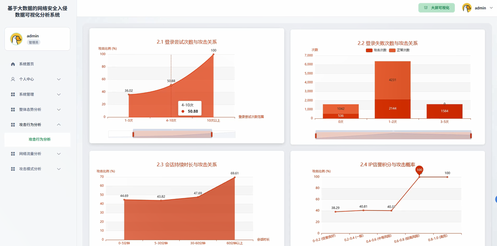Open the 系统管理 menu label

[26, 95]
